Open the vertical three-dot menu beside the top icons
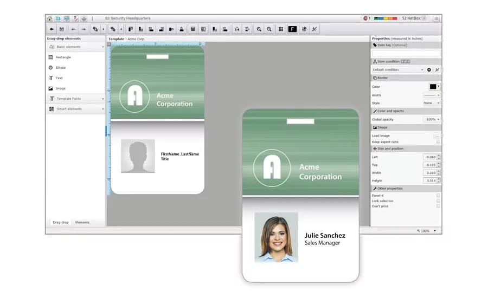 (92, 18)
